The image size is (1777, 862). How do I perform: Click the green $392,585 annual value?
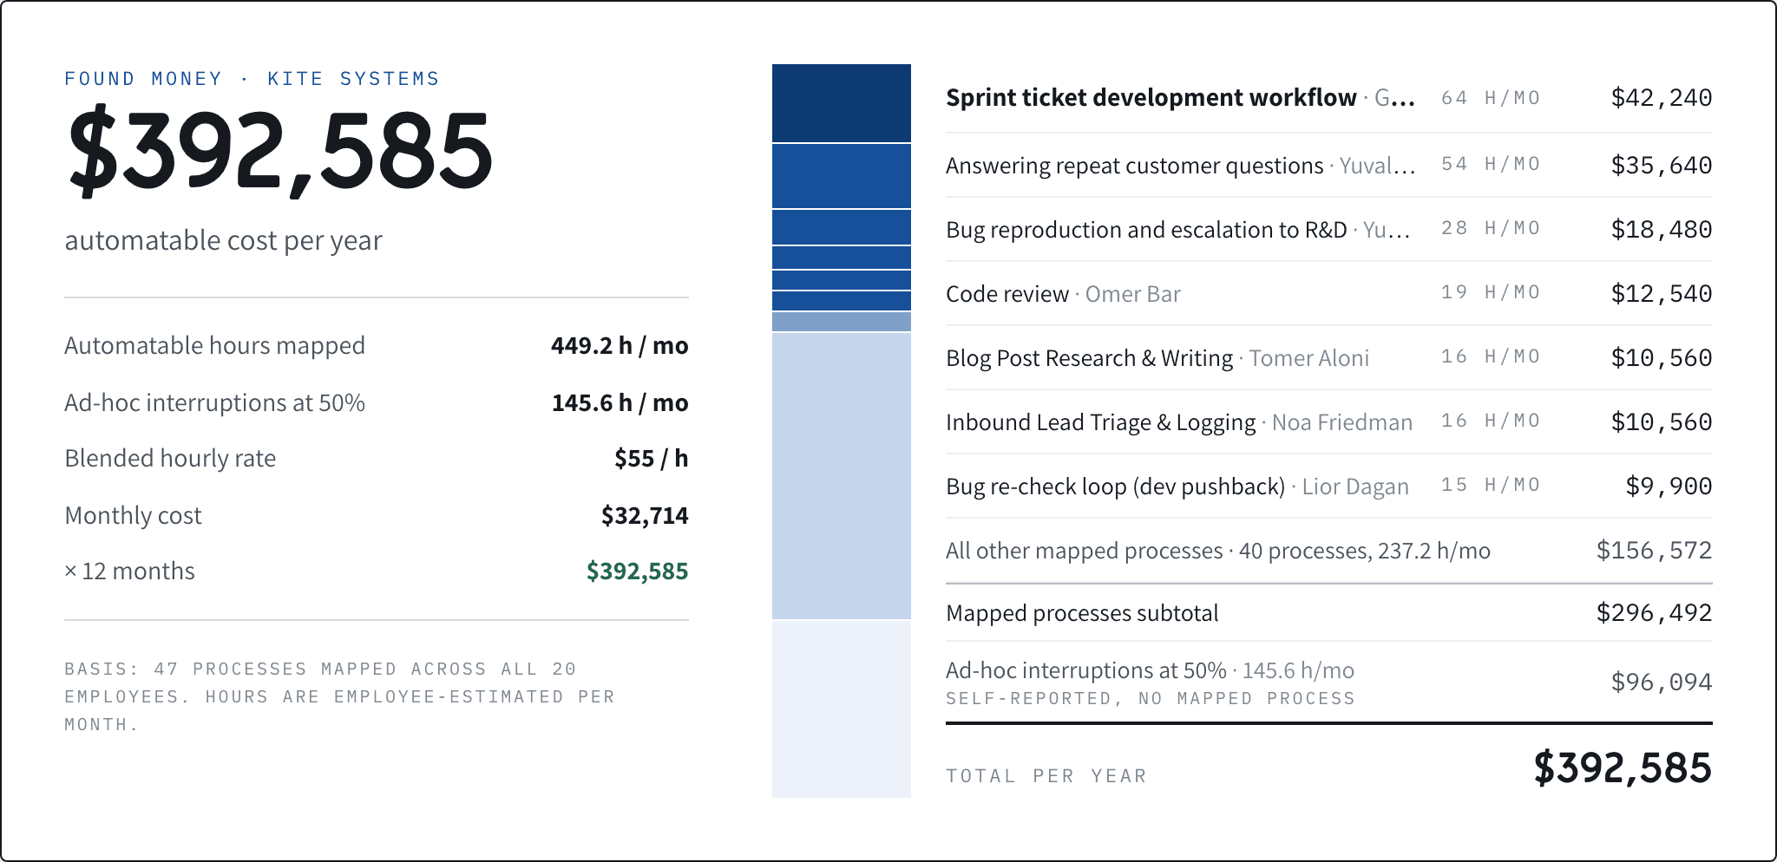pos(637,571)
